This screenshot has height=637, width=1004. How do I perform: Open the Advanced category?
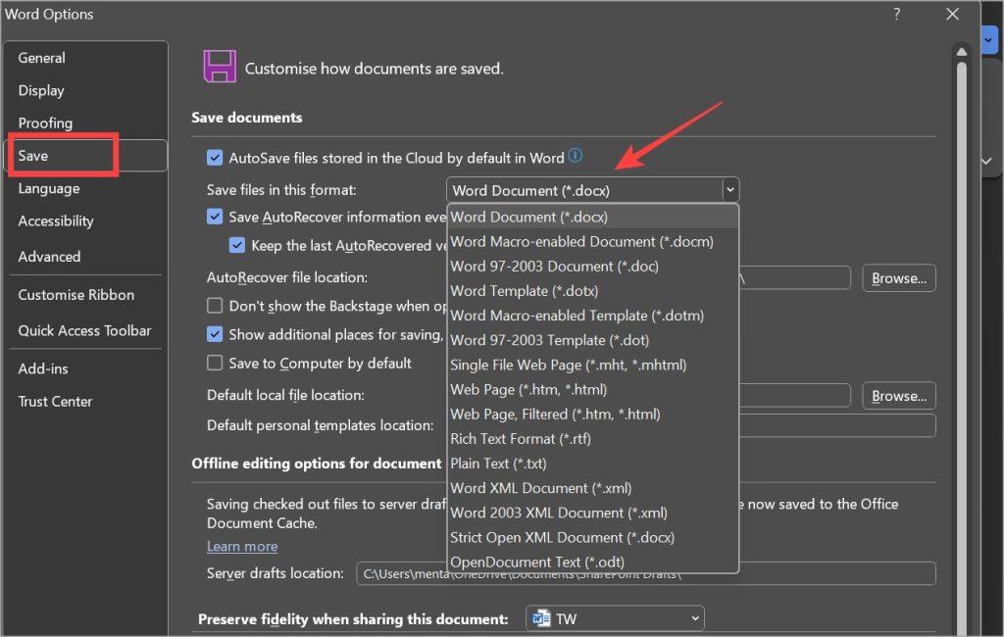click(86, 256)
